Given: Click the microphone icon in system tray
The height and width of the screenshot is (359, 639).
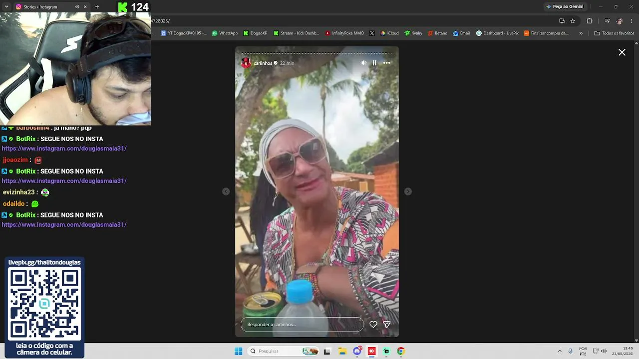Looking at the screenshot, I should [x=571, y=351].
